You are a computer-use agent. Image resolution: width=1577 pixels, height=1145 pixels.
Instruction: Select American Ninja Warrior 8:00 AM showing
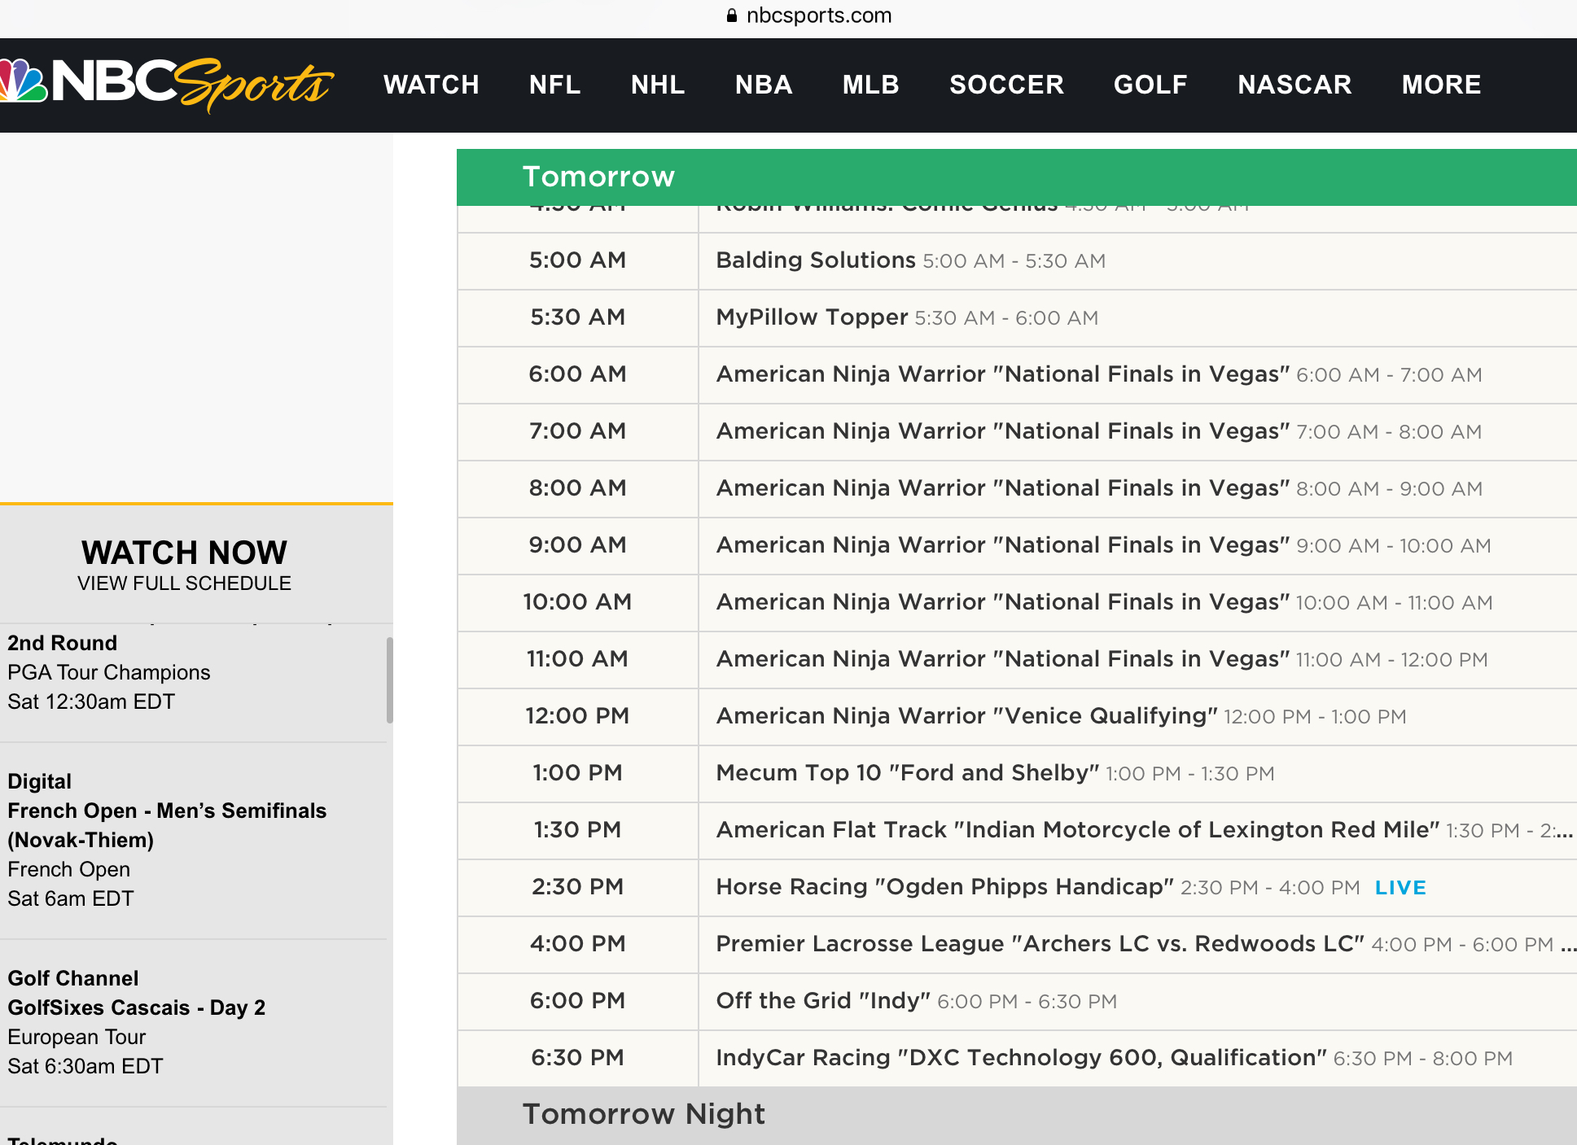(x=1137, y=489)
